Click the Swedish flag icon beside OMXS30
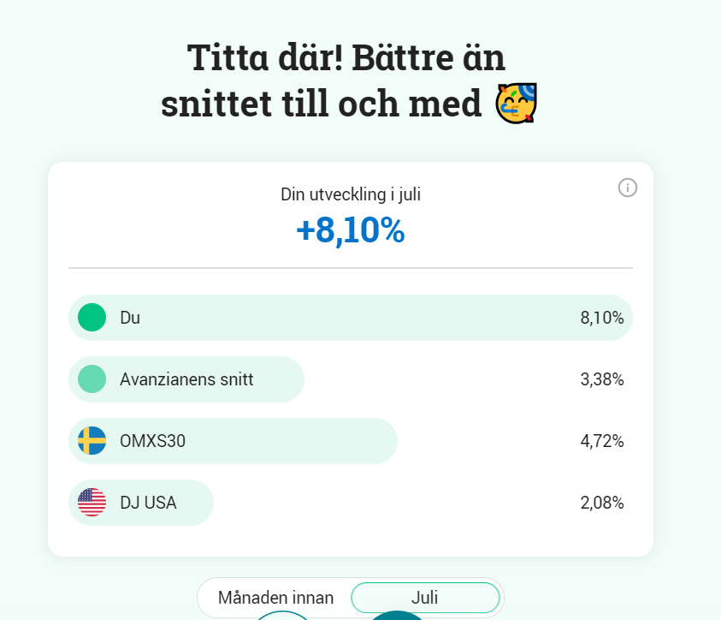 [x=92, y=441]
